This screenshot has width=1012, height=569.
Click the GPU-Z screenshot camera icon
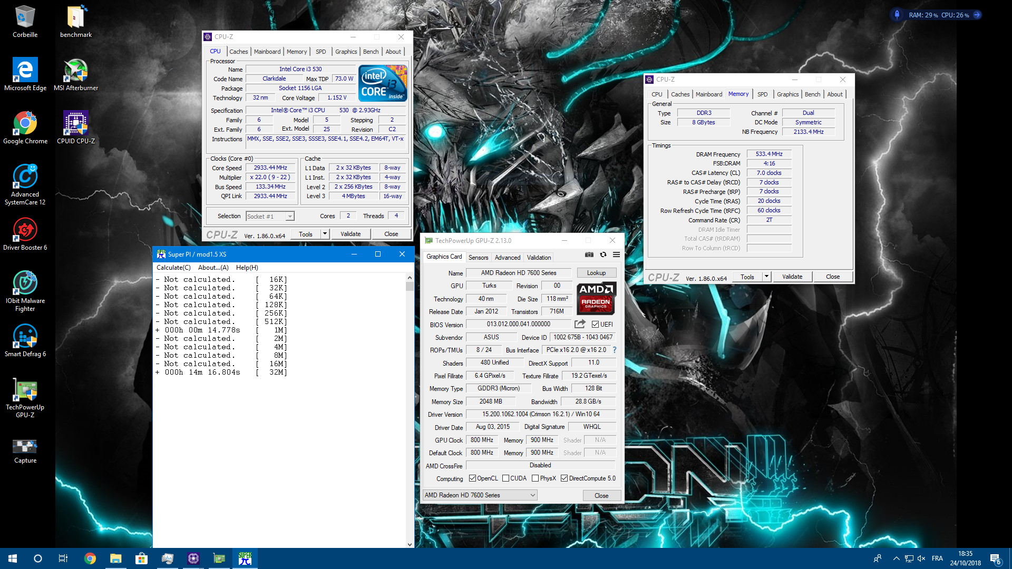[x=589, y=255]
